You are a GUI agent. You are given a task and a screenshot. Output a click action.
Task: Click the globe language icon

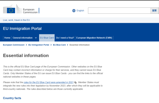(x=74, y=11)
